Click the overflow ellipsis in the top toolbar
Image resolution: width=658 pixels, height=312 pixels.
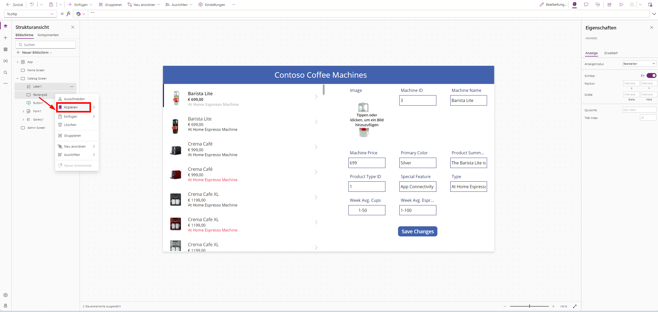pyautogui.click(x=234, y=5)
